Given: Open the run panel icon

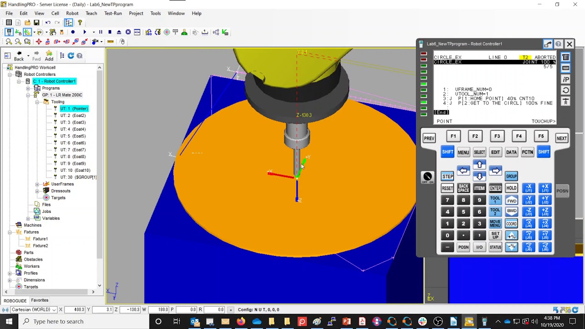Looking at the screenshot, I should [137, 32].
